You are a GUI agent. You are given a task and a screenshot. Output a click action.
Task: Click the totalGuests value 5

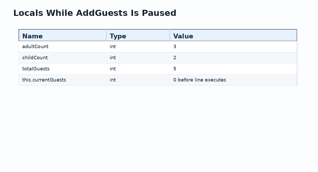pos(175,69)
